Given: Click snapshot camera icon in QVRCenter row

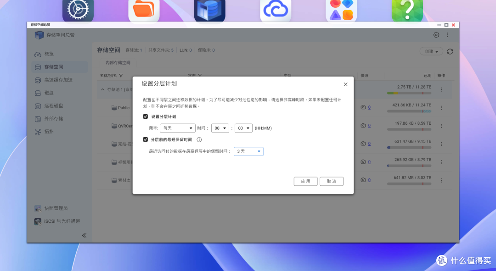Looking at the screenshot, I should (x=363, y=126).
